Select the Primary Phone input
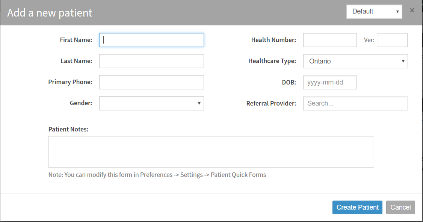The height and width of the screenshot is (222, 423). [x=151, y=82]
